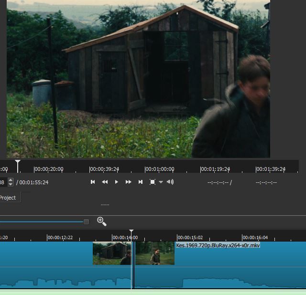Click the 00:00:12:22 mark on the timeline ruler
This screenshot has width=306, height=295.
point(60,238)
